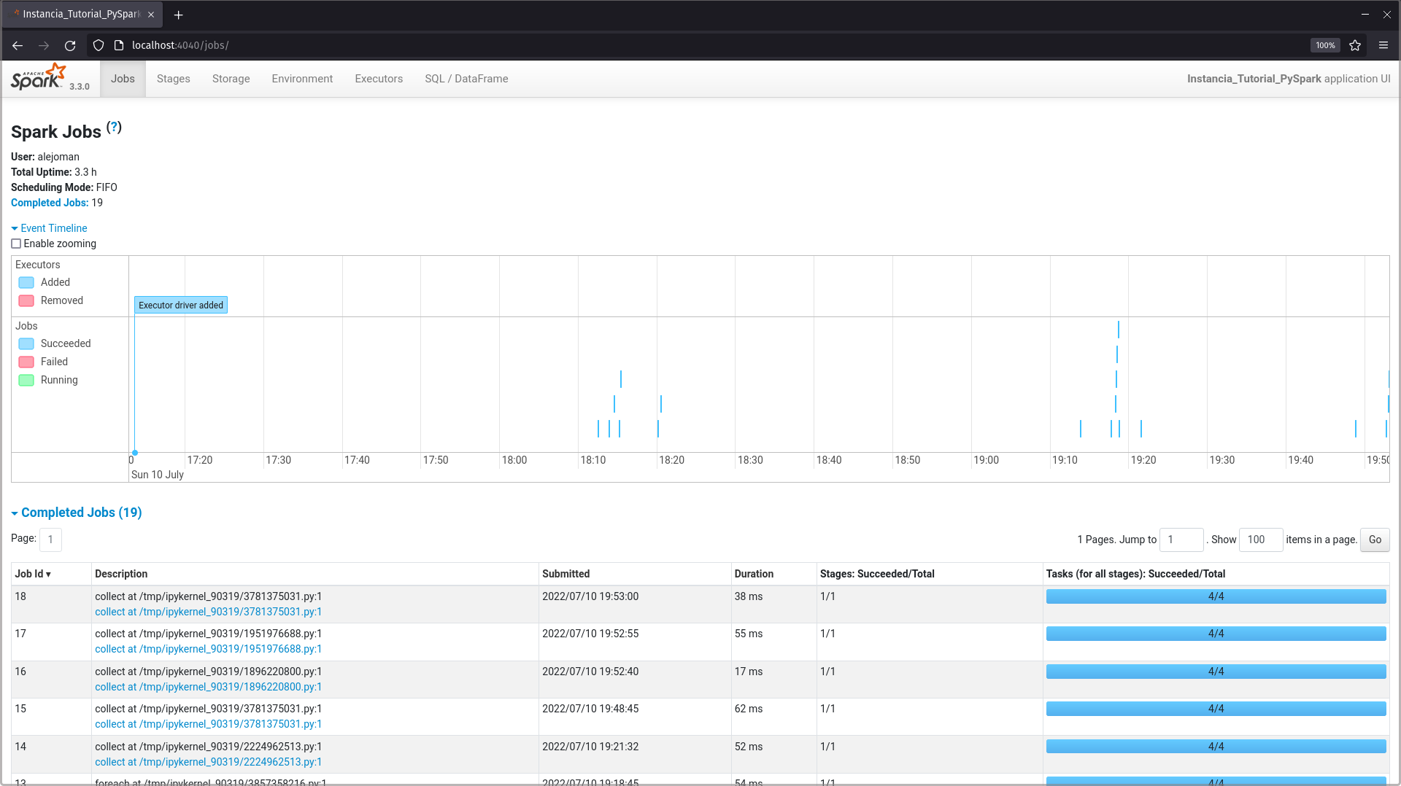Open job 14 collect 2224962513.py:1 link
The width and height of the screenshot is (1401, 786).
208,762
